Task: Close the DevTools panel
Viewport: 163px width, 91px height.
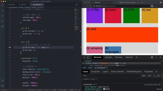Action: pyautogui.click(x=160, y=57)
